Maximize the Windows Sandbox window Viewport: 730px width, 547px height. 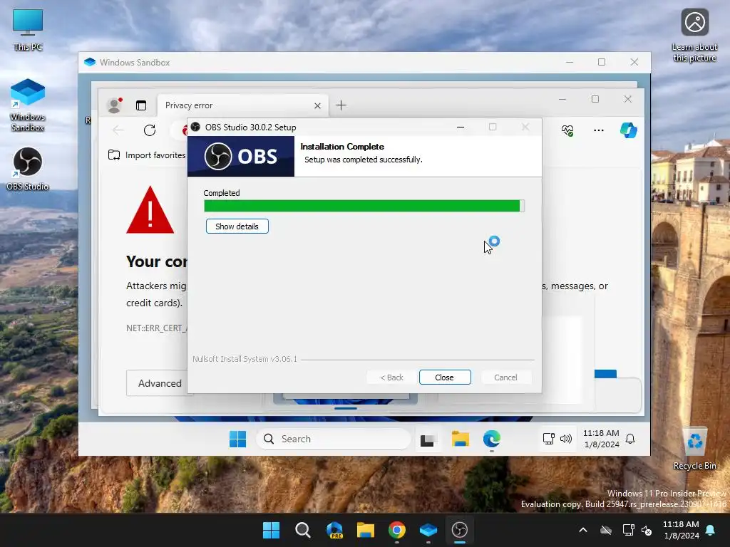[x=602, y=62]
